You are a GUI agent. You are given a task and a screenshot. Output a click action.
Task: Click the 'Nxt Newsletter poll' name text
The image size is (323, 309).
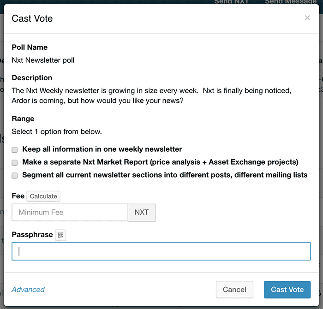coord(43,60)
